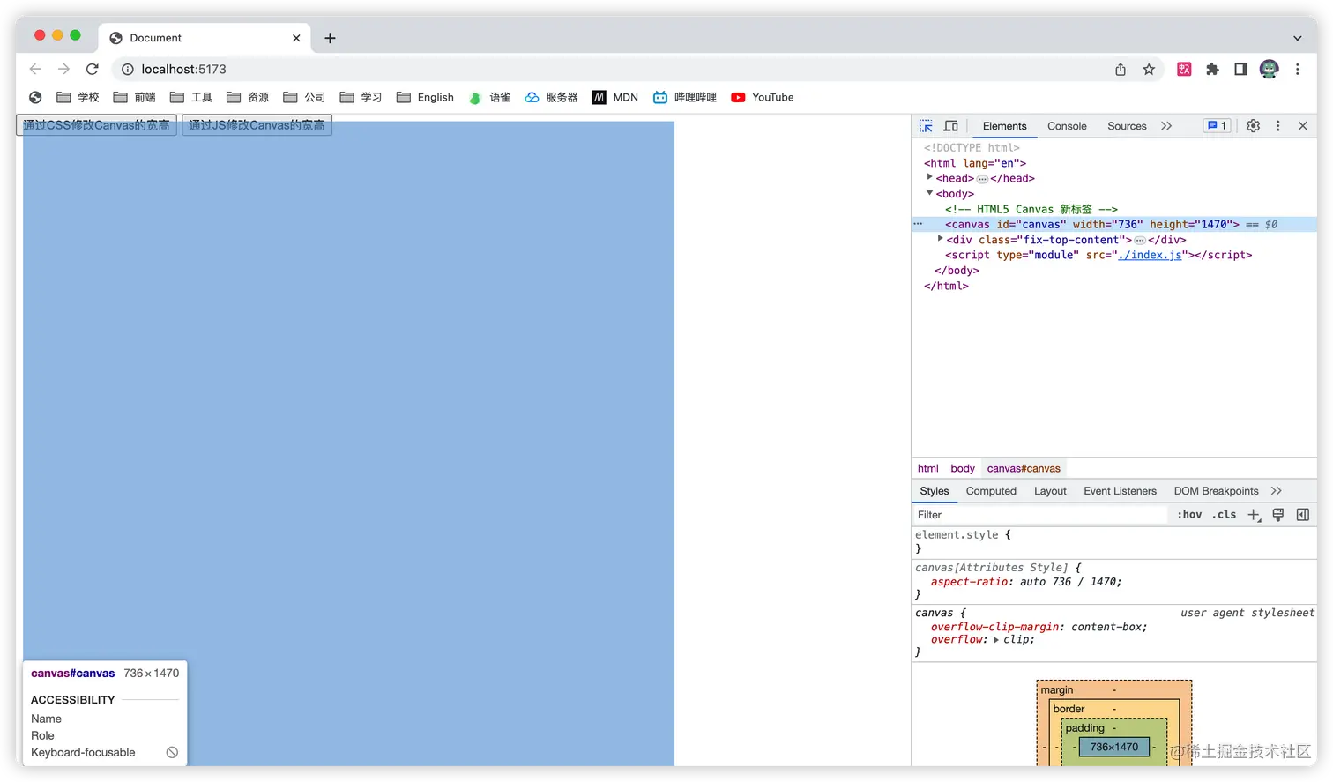
Task: Open the 语雀 bookmark
Action: (x=489, y=97)
